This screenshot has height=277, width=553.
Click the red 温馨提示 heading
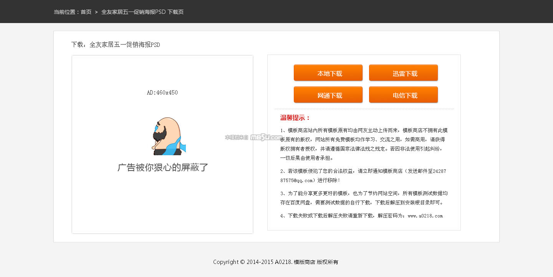pos(295,118)
